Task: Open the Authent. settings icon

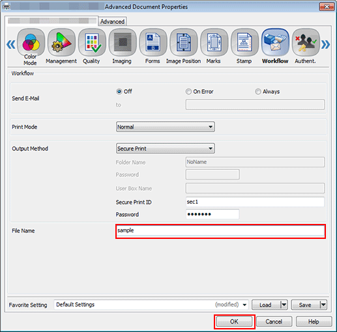Action: (x=306, y=42)
